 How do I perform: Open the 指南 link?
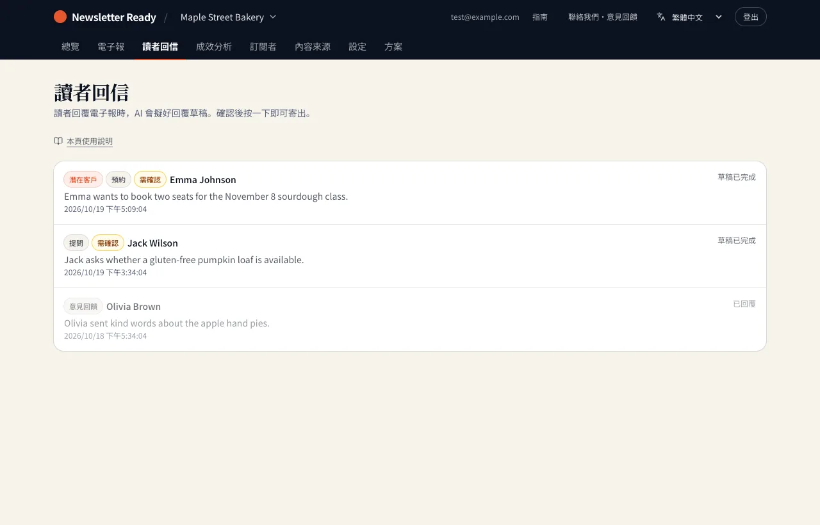click(540, 17)
